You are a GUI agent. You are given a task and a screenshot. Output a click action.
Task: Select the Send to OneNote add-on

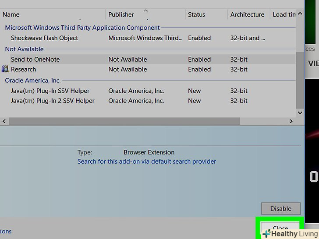coord(35,59)
